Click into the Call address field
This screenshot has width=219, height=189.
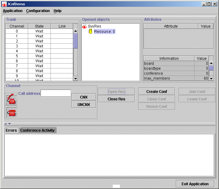click(x=56, y=93)
